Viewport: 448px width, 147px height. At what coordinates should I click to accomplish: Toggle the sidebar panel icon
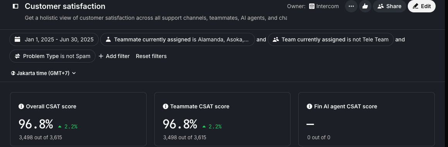coord(15,6)
